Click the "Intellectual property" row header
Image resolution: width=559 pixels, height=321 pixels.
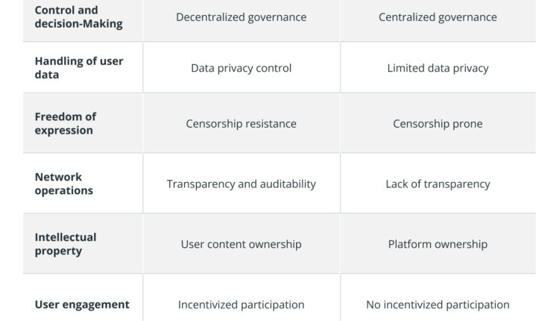[66, 244]
